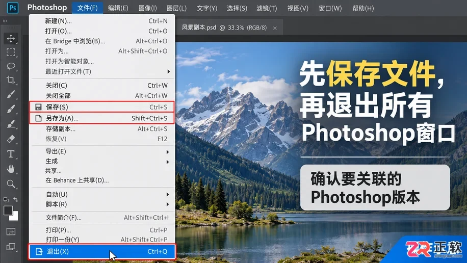Choose 保存(S) menu entry
Viewport: 467px width, 263px height.
[x=102, y=107]
